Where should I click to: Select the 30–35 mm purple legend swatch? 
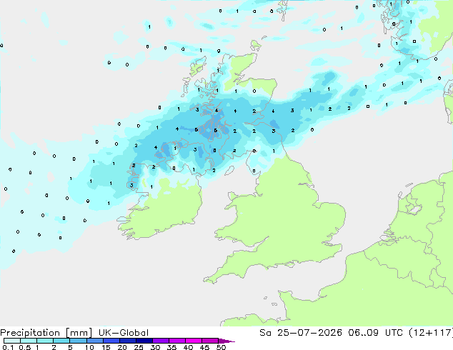pos(161,341)
